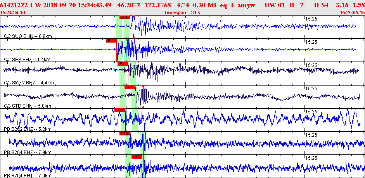Click the event ID 61421222 in the header
Screen dimensions: 365x178
[x=14, y=5]
